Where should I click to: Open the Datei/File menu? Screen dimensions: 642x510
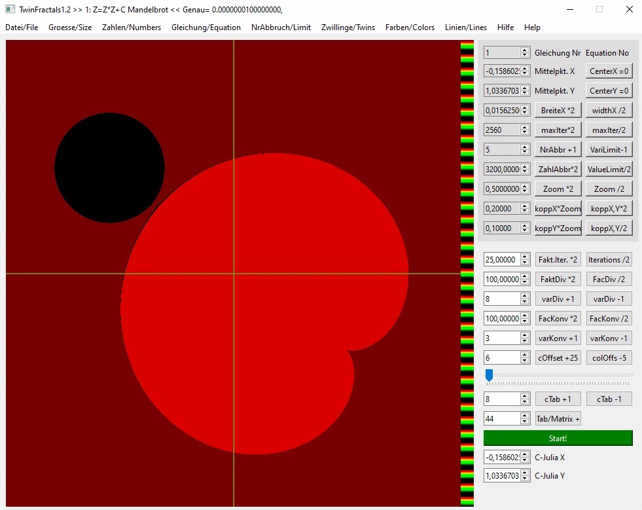point(22,27)
